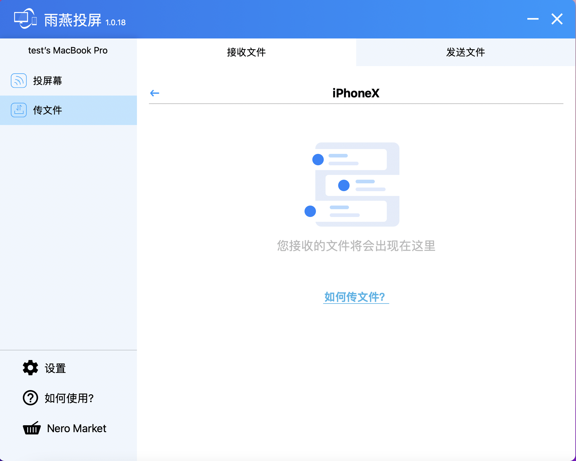The image size is (576, 461).
Task: Click the test's MacBook Pro device name
Action: pyautogui.click(x=68, y=50)
